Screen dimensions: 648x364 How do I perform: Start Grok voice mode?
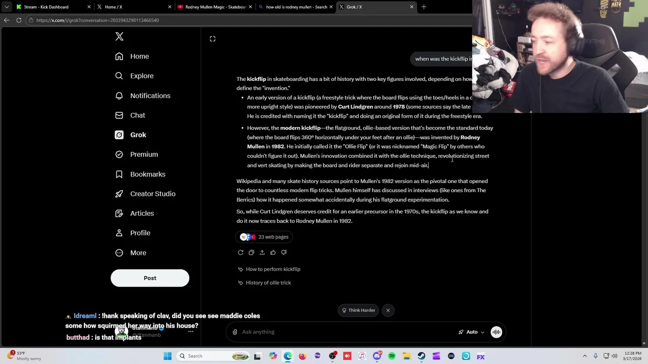pyautogui.click(x=496, y=332)
